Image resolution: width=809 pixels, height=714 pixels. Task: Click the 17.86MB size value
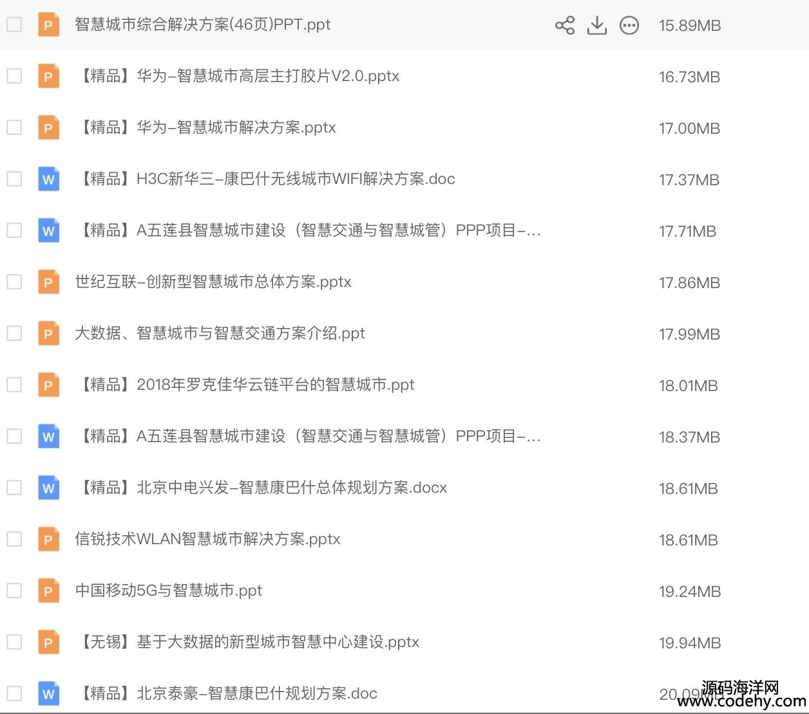pos(689,283)
